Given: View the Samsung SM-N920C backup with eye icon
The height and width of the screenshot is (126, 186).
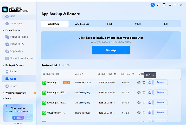Looking at the screenshot, I should click(139, 82).
